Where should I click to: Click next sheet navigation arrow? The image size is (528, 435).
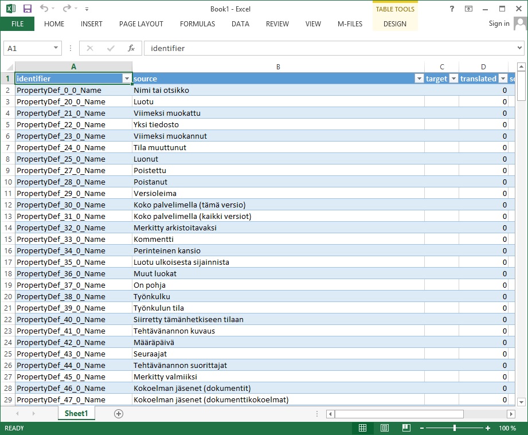coord(33,413)
